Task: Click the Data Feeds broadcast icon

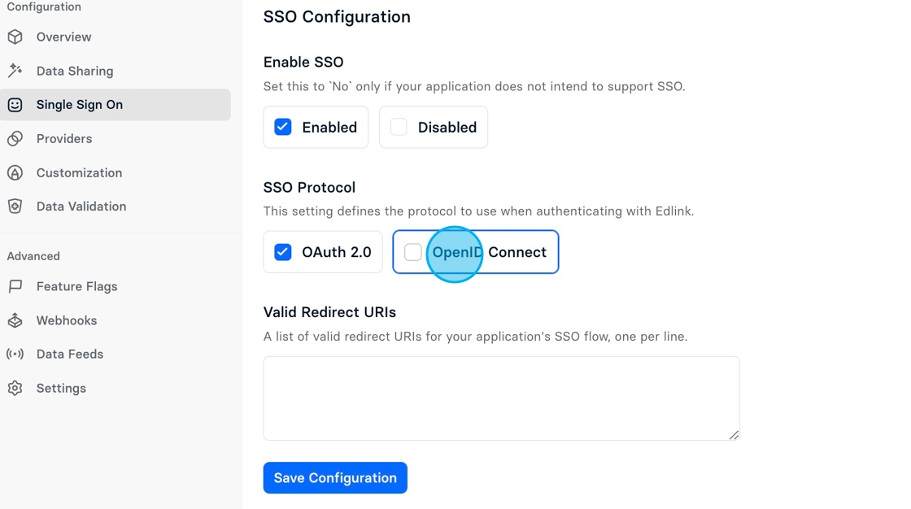Action: pos(15,354)
